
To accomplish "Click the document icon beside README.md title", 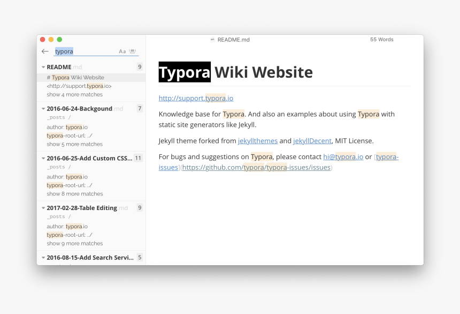I will click(x=212, y=40).
